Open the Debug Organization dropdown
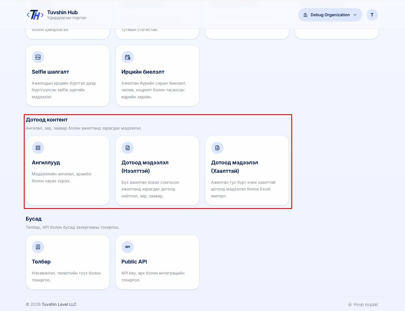 tap(330, 15)
